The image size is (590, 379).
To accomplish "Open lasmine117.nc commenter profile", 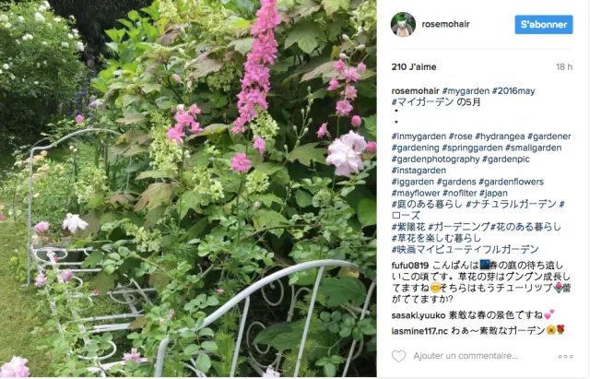I will [419, 331].
